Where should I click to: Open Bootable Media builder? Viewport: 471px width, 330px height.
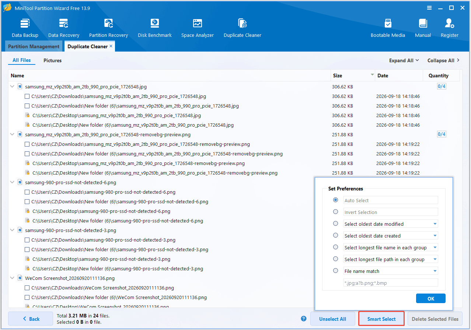pos(388,28)
